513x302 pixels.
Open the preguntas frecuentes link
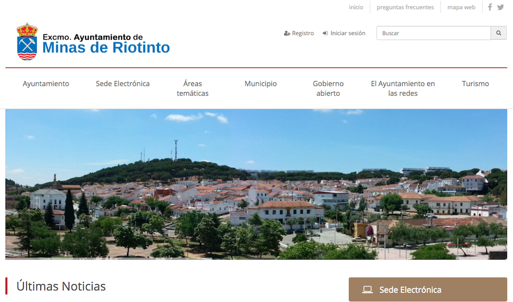click(405, 7)
